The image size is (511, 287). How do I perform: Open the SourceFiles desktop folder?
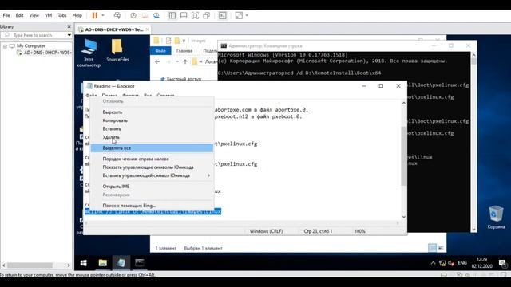point(117,50)
